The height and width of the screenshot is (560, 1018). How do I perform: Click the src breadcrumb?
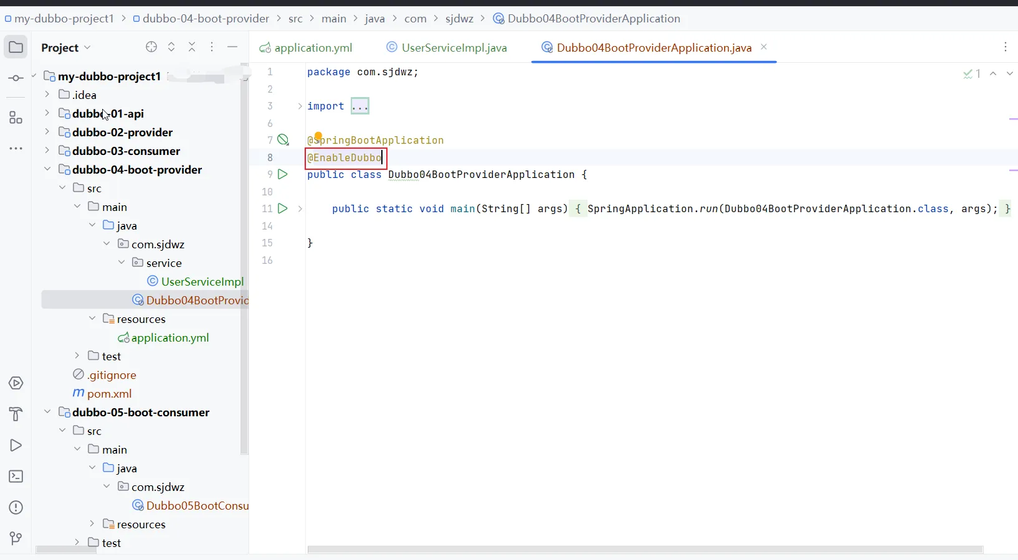click(295, 19)
